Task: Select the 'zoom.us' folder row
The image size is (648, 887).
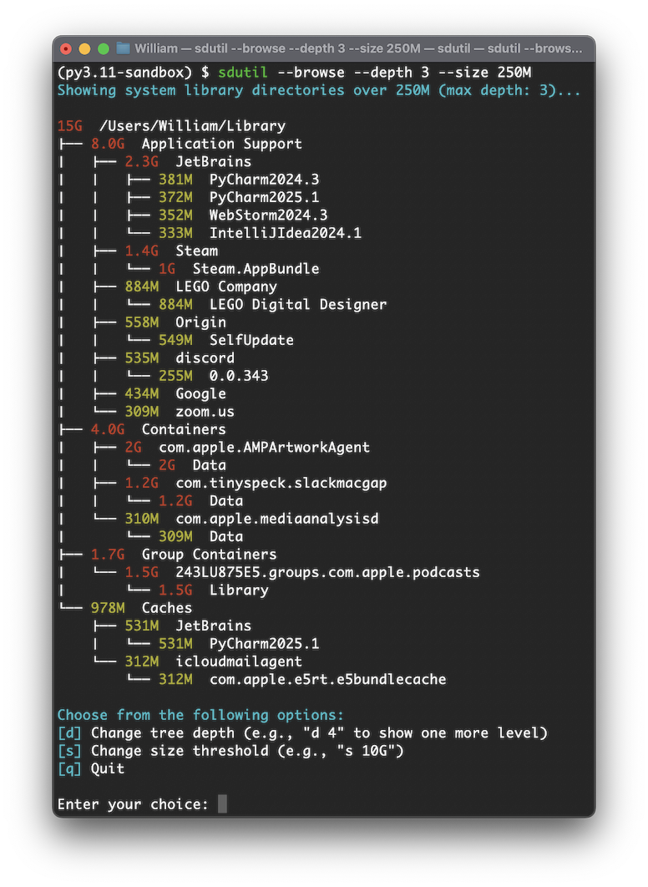Action: click(x=180, y=411)
